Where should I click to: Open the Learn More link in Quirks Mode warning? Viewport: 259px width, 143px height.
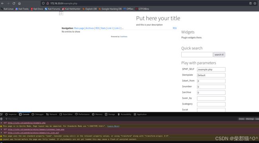pos(113,126)
